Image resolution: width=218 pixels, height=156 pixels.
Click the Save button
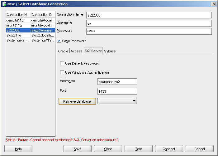tap(78, 149)
